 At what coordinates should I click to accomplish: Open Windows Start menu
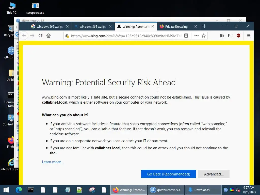(6, 190)
